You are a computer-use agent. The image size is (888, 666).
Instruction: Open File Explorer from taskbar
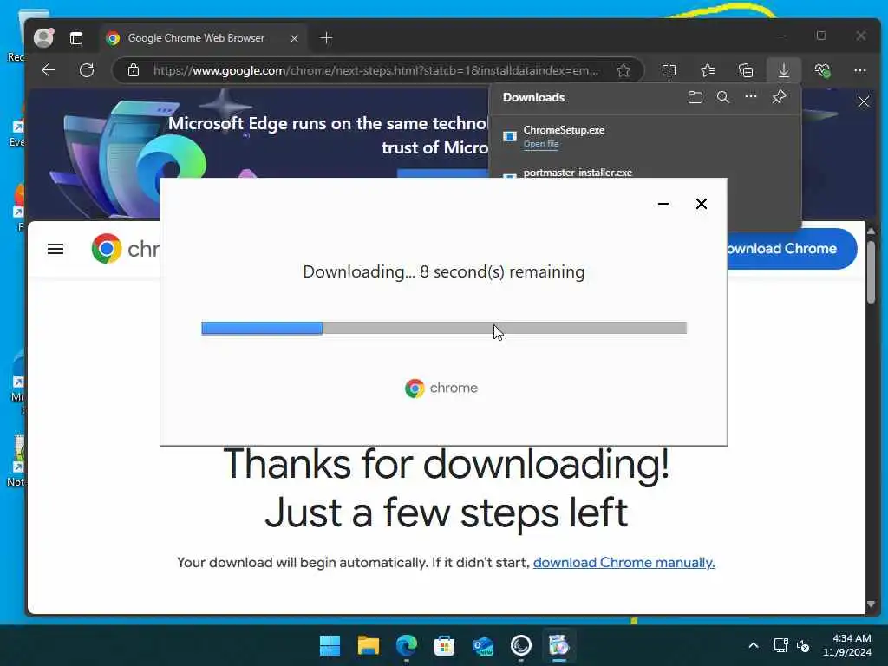point(368,645)
